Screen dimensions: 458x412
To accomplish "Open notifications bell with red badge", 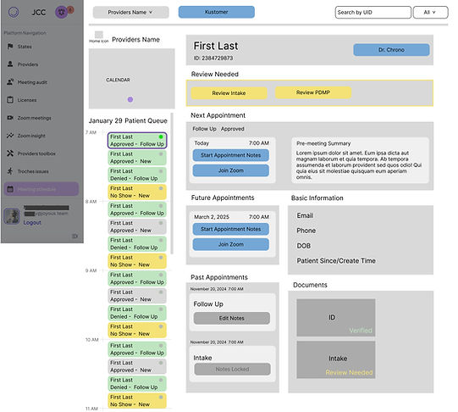I will point(62,12).
